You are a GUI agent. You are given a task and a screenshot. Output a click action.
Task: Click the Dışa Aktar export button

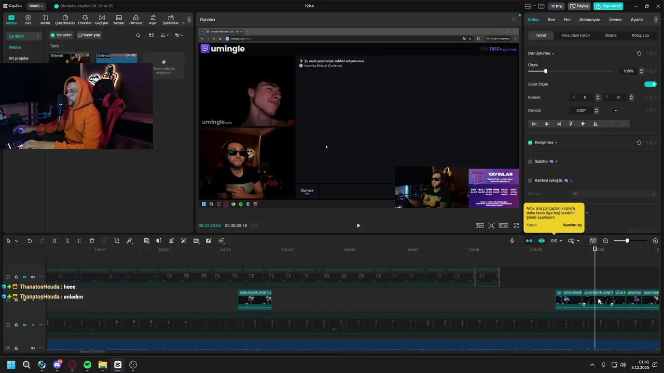pos(608,6)
